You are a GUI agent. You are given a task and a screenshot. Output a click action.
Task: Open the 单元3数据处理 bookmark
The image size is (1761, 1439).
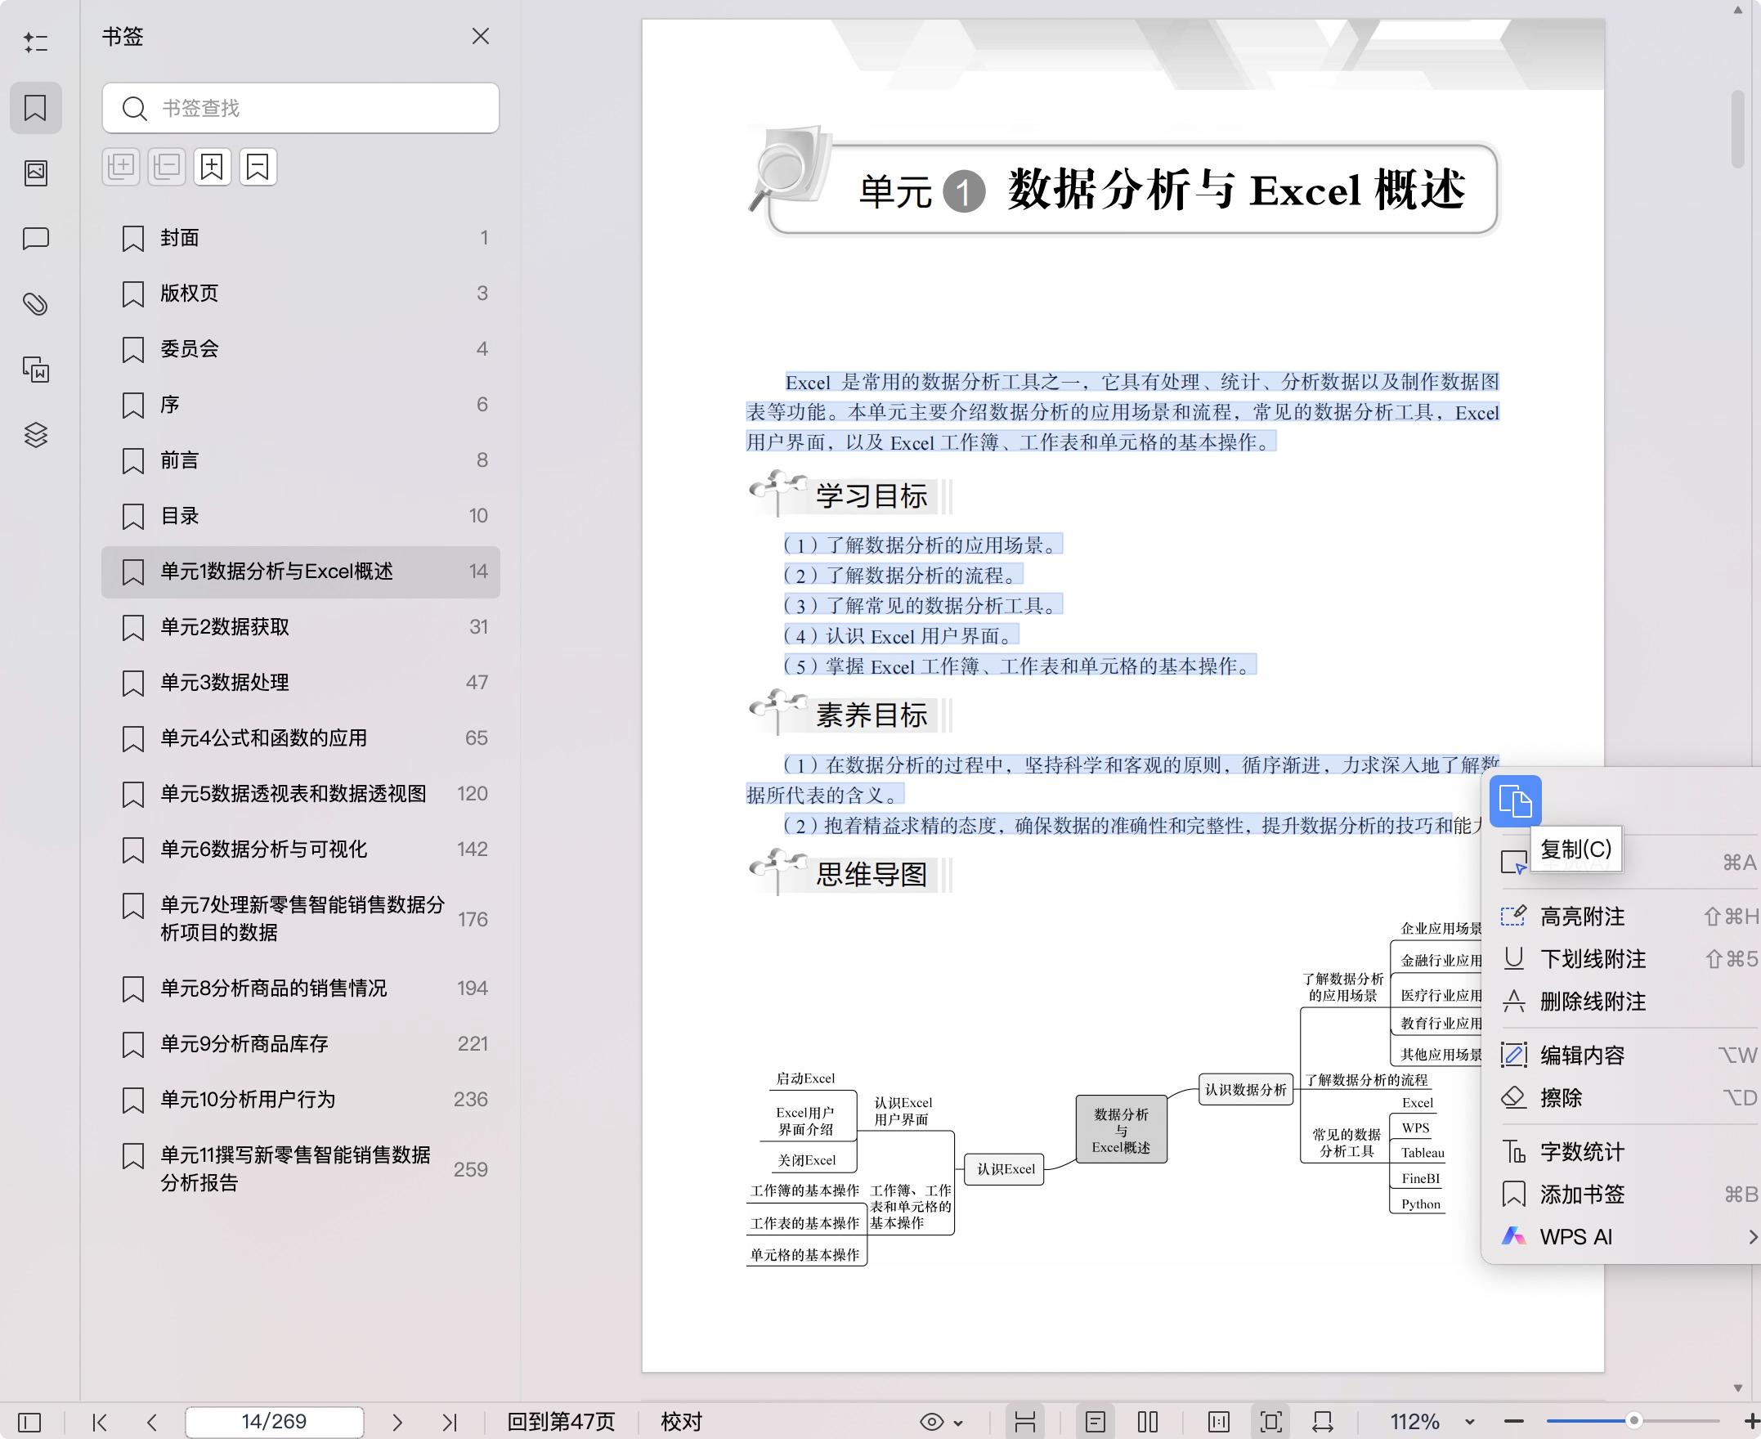click(x=301, y=683)
